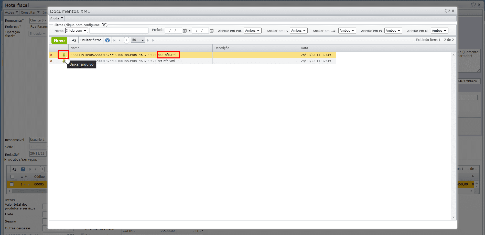Go to first page of documents

pos(114,40)
